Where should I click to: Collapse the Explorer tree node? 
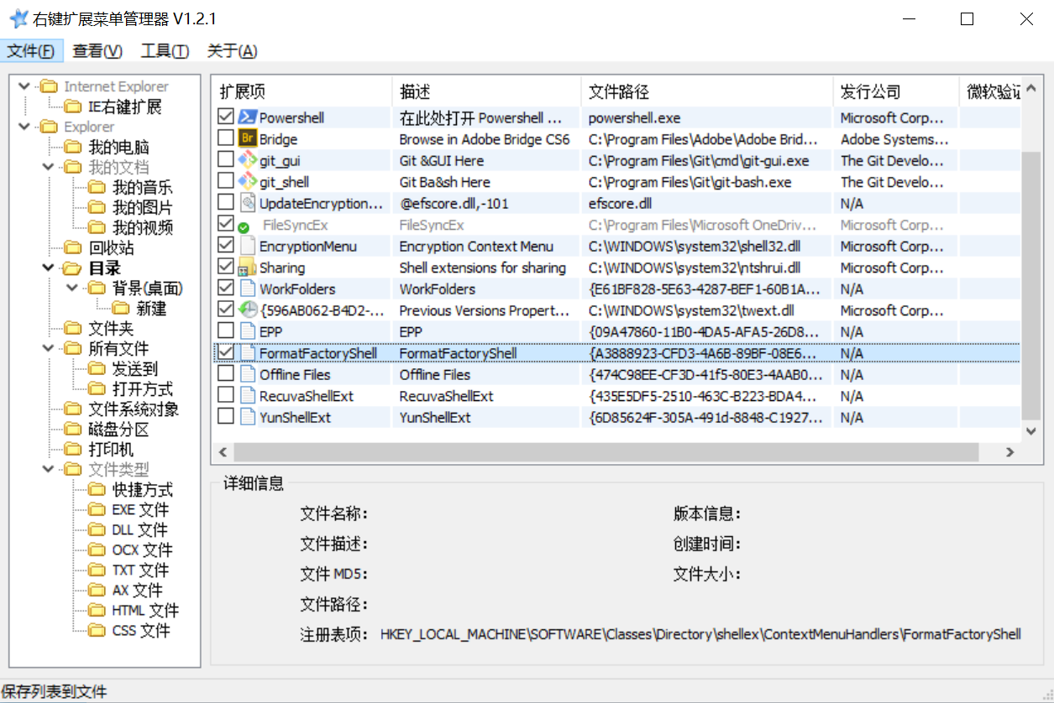(24, 127)
